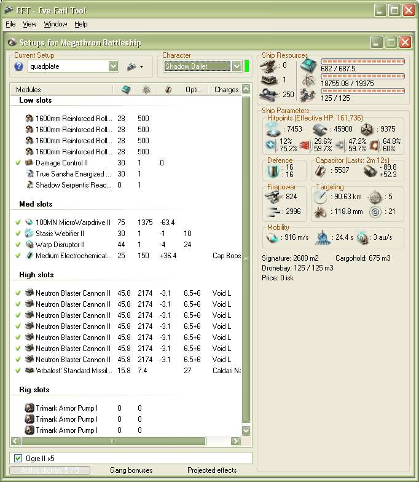Open the View menu

coord(29,24)
